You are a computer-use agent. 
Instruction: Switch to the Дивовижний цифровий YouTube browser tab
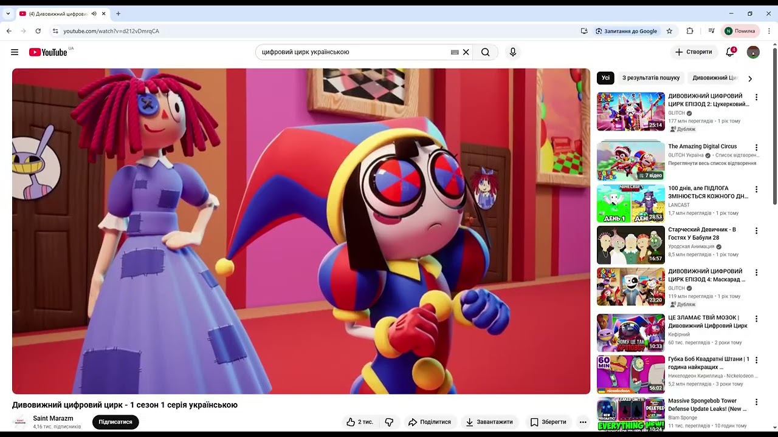58,13
